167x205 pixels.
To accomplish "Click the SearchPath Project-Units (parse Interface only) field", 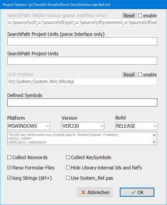I will 82,41.
